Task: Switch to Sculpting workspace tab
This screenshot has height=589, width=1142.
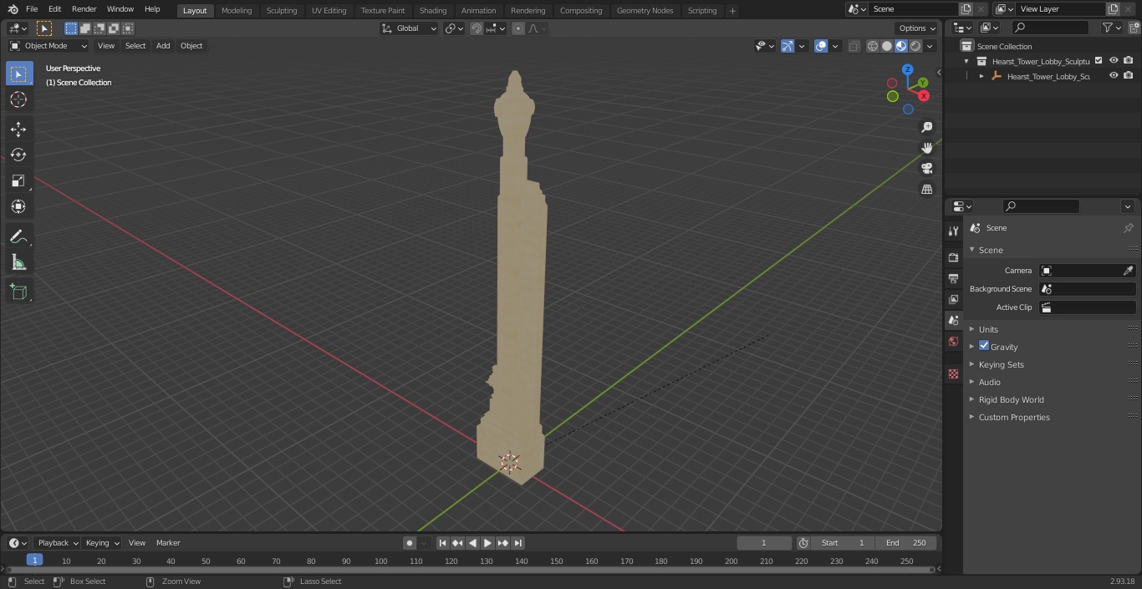Action: [282, 11]
